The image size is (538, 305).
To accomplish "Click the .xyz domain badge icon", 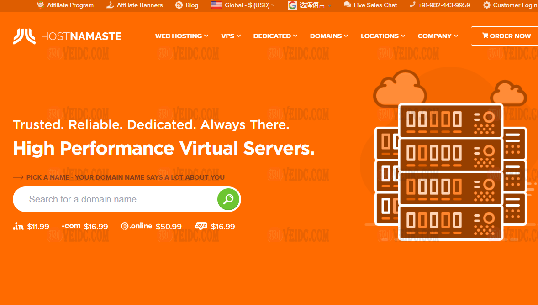I will (201, 226).
